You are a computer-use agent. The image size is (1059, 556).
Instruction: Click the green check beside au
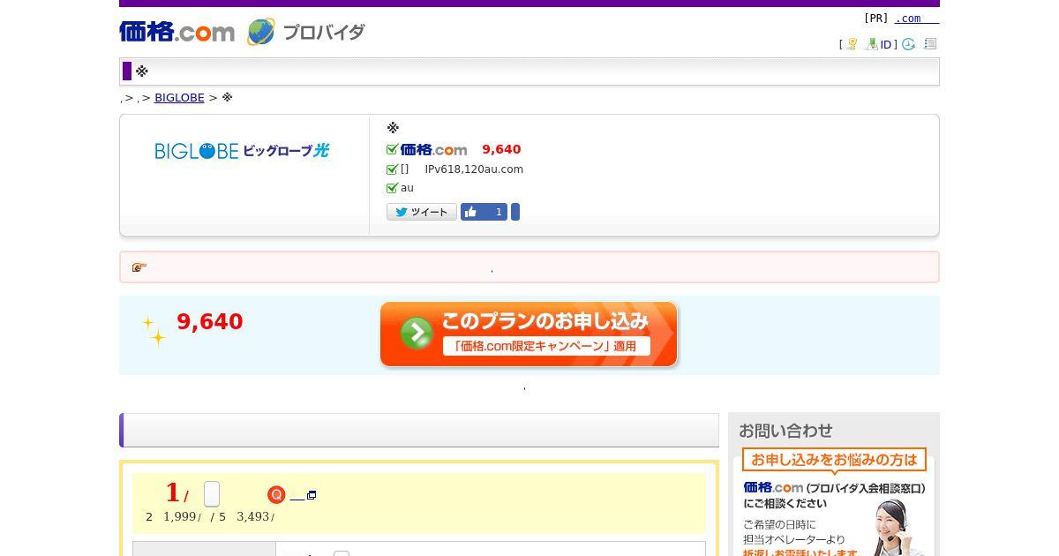(392, 188)
